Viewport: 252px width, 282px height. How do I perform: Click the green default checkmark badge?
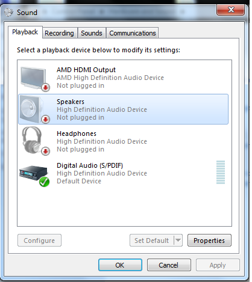(44, 182)
